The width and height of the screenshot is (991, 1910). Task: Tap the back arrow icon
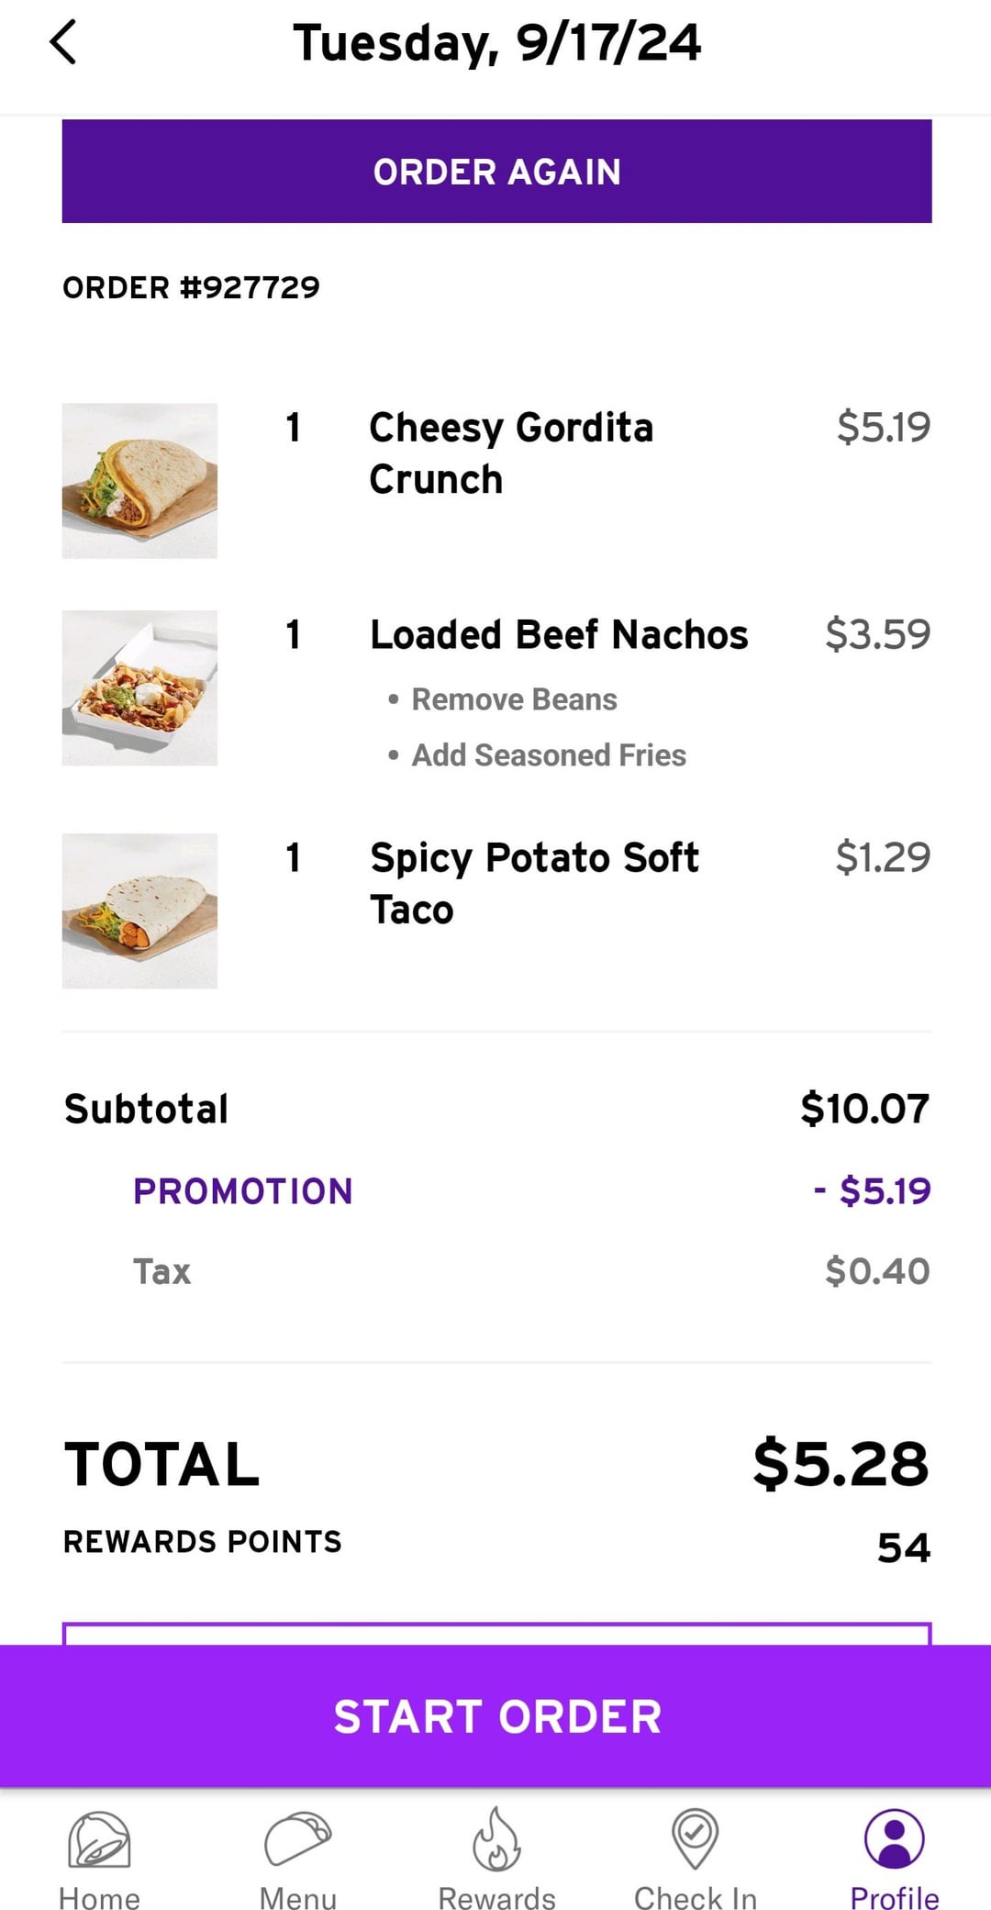click(x=62, y=43)
